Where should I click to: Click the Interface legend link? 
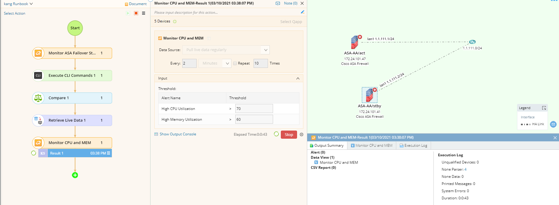pos(528,117)
